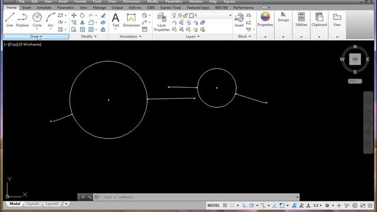Click the Table icon in Annotation
Screen dimensions: 377x212
pyautogui.click(x=144, y=29)
